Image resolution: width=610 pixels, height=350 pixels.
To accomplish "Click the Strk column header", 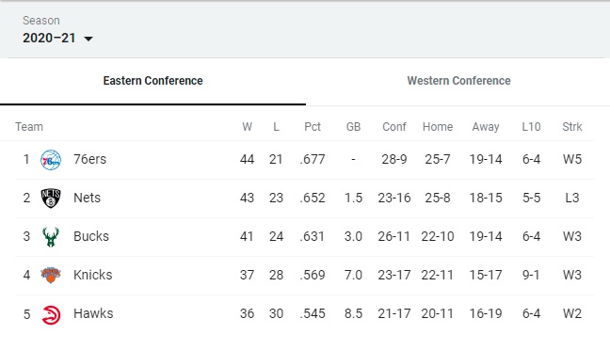I will [572, 127].
